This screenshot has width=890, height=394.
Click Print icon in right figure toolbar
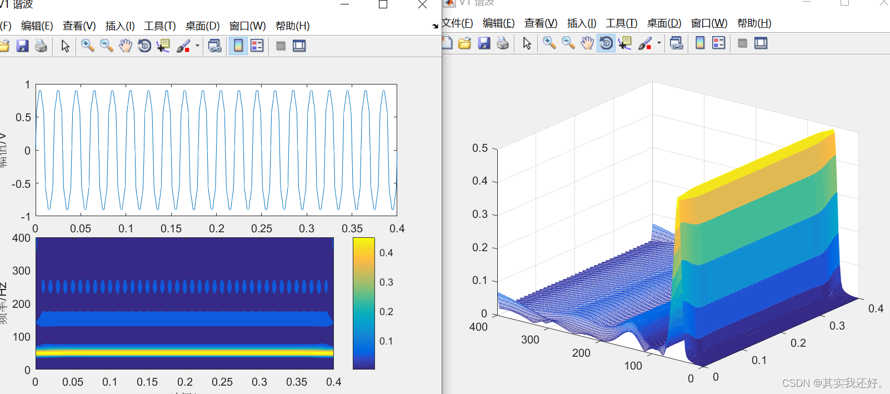[x=503, y=43]
